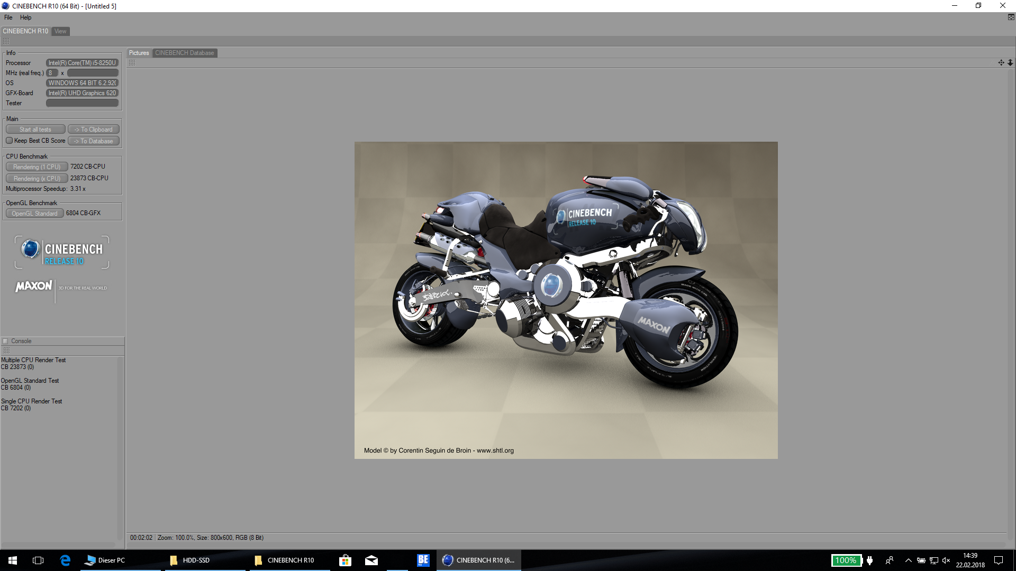Switch to the CINEBENCH Database tab
The image size is (1016, 571).
[x=184, y=53]
